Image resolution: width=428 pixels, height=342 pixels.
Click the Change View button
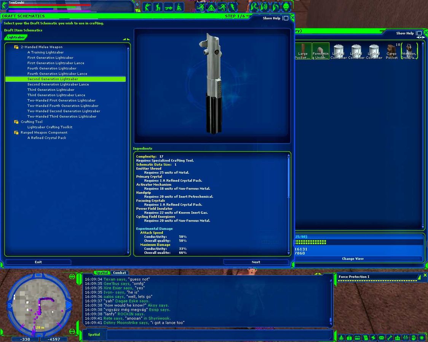click(x=353, y=259)
